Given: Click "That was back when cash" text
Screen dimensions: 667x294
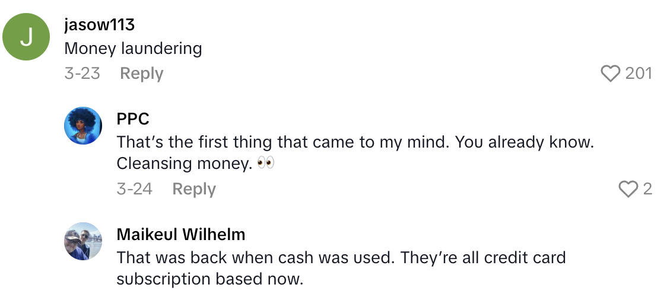Looking at the screenshot, I should point(341,258).
